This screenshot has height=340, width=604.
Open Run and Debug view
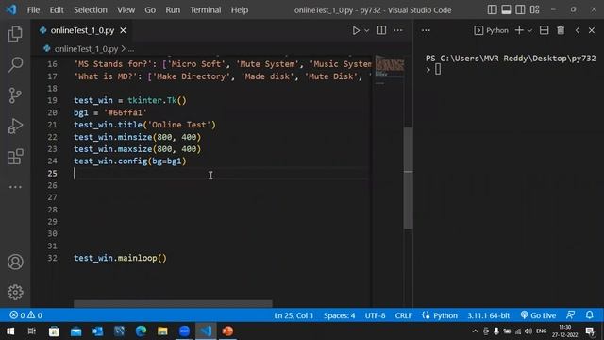[15, 126]
